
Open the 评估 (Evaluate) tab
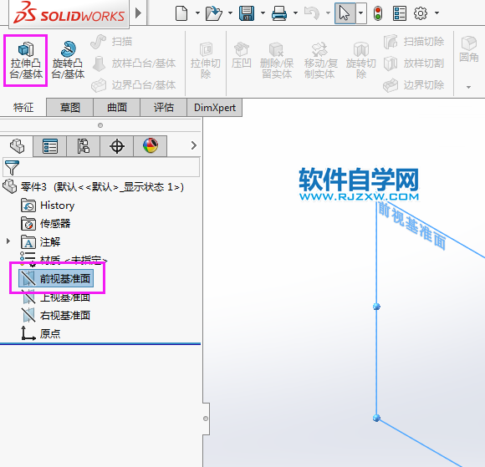coord(163,108)
